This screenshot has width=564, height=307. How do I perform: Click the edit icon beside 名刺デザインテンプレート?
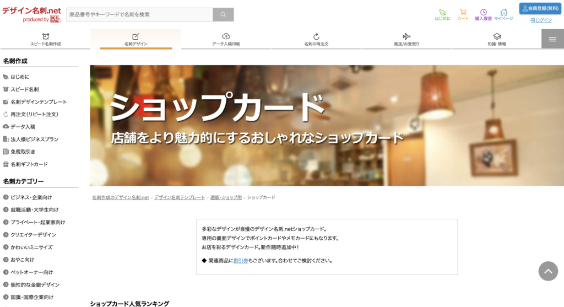(6, 102)
